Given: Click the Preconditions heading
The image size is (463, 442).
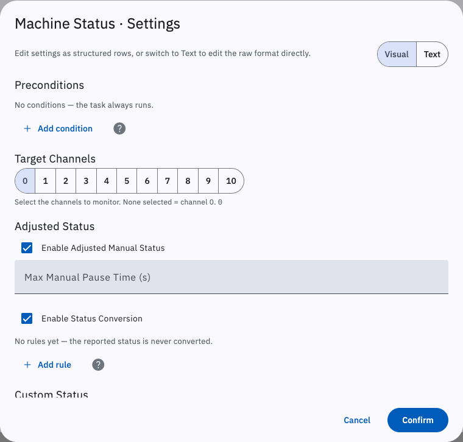Looking at the screenshot, I should click(49, 85).
